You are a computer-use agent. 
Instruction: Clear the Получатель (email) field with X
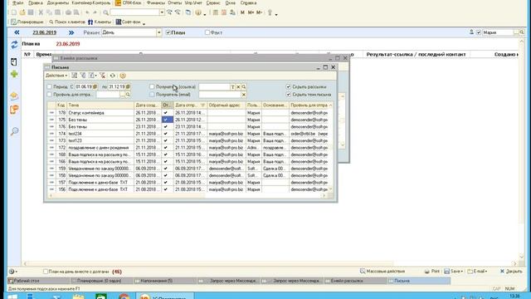pyautogui.click(x=243, y=95)
